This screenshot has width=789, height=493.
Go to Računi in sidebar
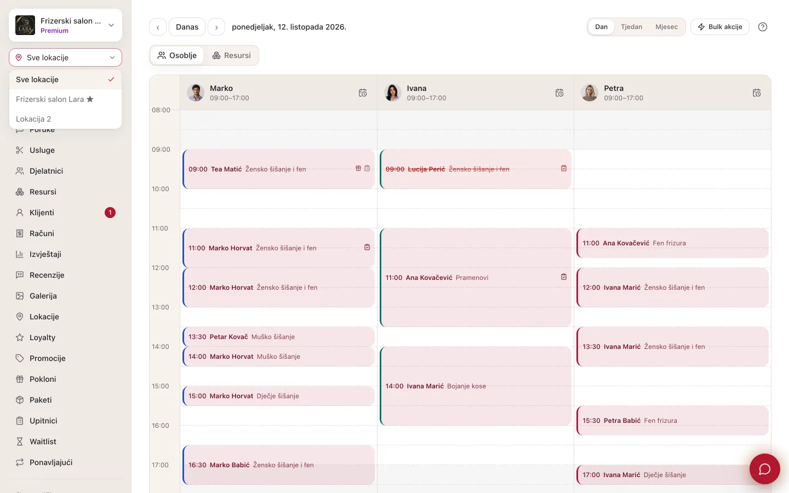(66, 233)
